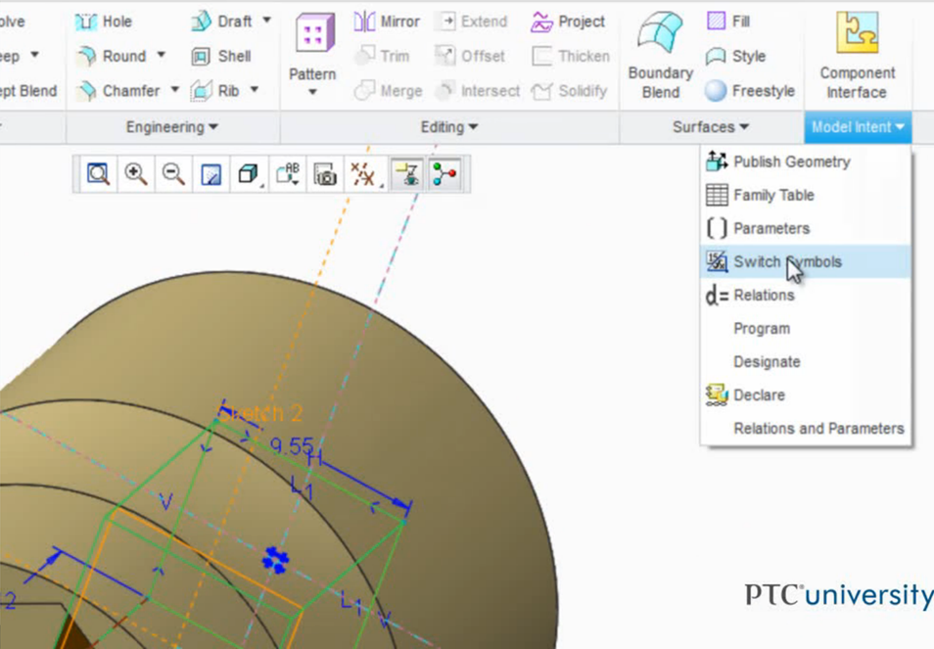Click the View Manager camera icon
This screenshot has width=934, height=649.
point(325,174)
